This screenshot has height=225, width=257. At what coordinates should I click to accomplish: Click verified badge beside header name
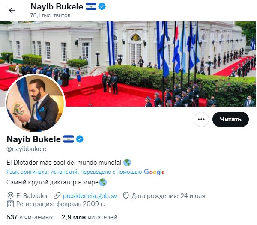[102, 7]
